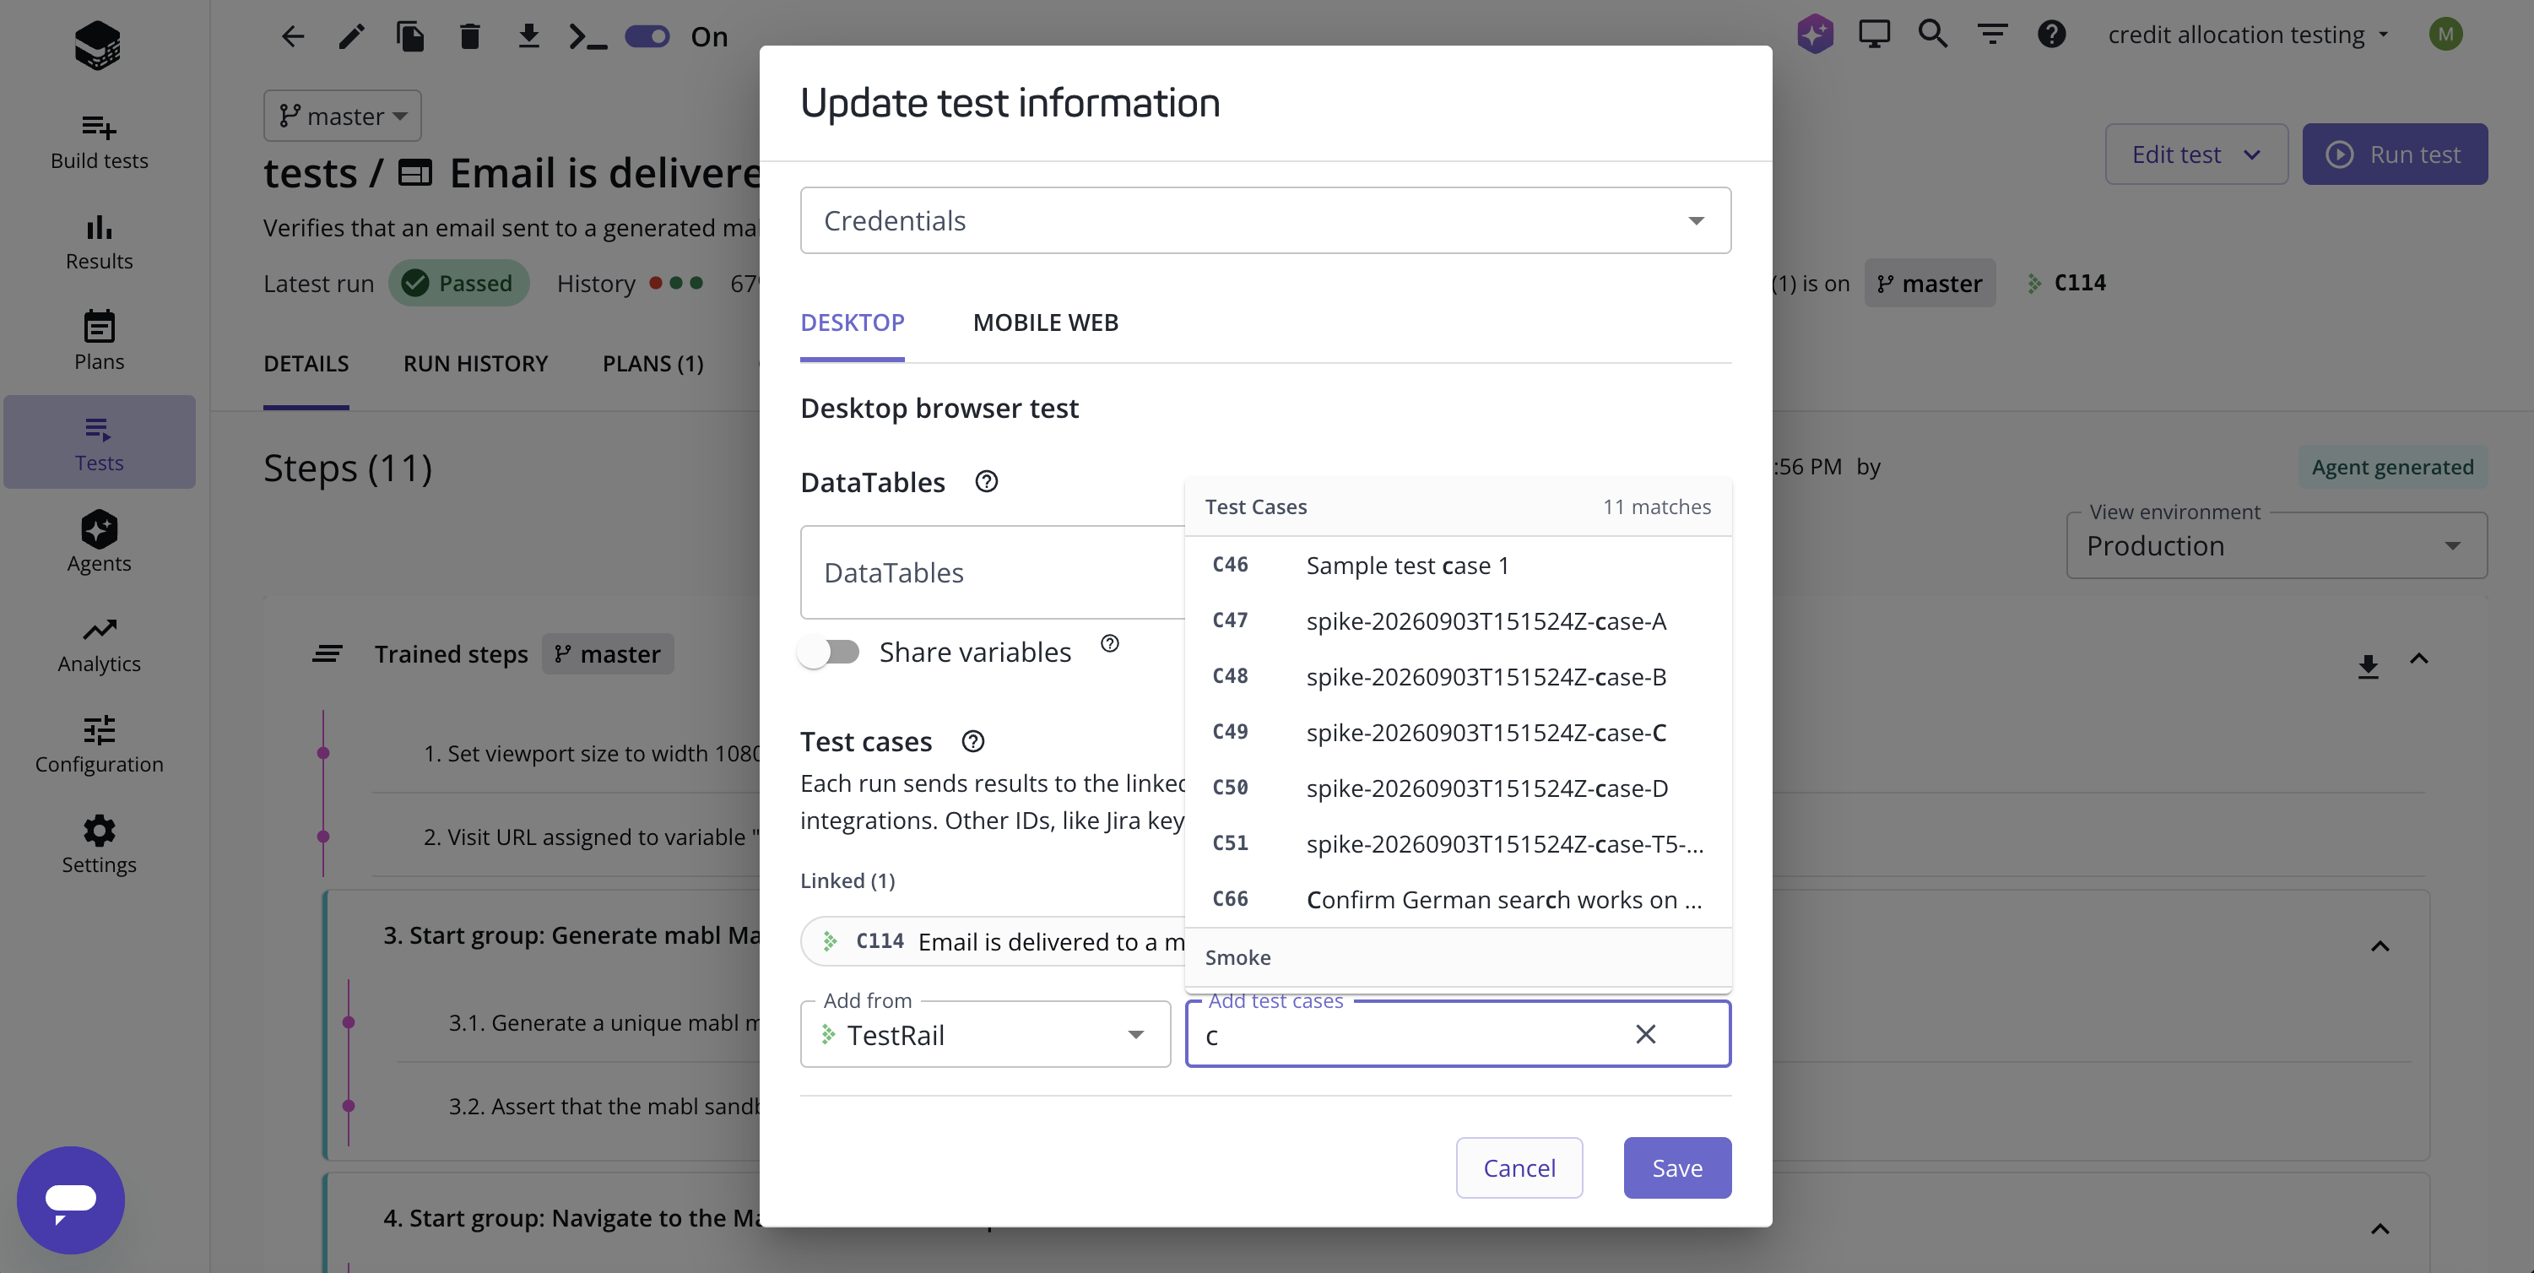Viewport: 2534px width, 1273px height.
Task: Open the credit allocation testing workspace dropdown
Action: pyautogui.click(x=2247, y=35)
